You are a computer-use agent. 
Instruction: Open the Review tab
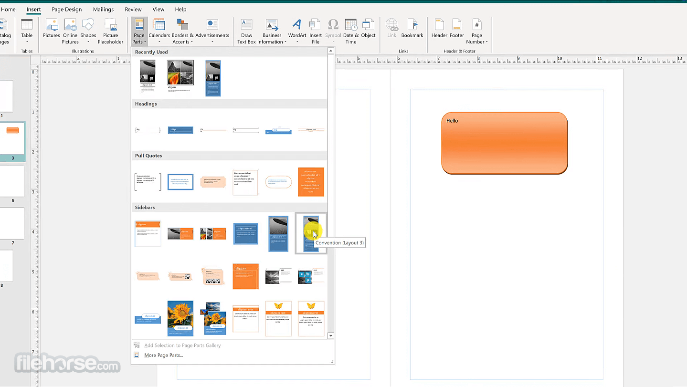(x=133, y=9)
